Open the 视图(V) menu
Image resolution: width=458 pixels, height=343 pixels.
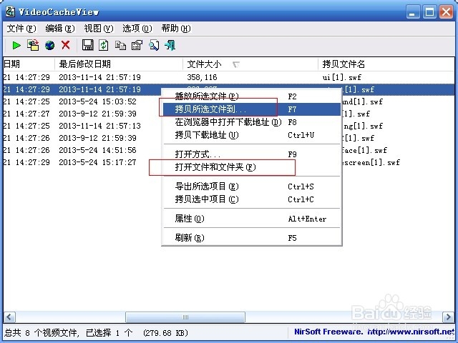99,29
